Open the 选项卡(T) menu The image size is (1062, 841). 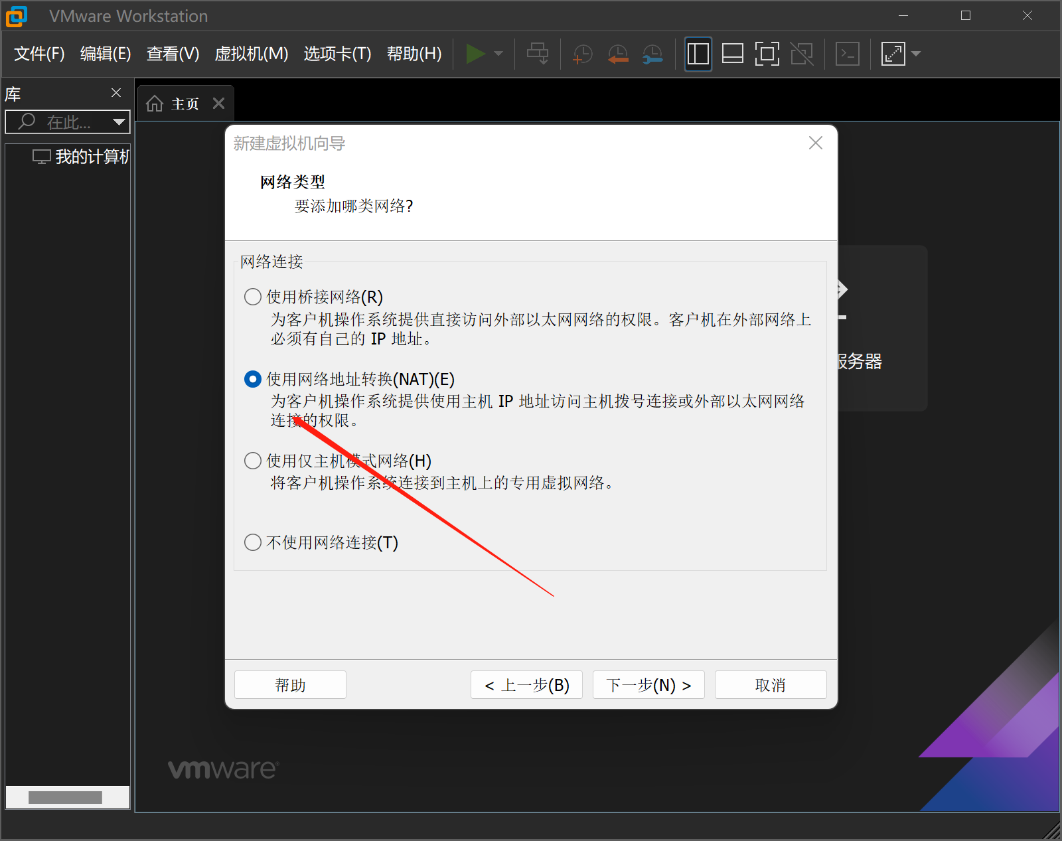(337, 54)
